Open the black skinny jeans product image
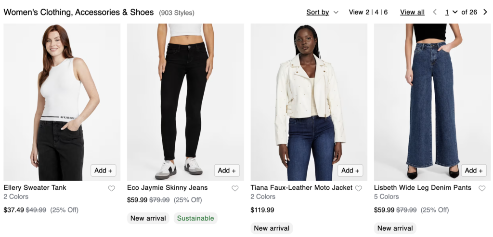 pyautogui.click(x=185, y=96)
